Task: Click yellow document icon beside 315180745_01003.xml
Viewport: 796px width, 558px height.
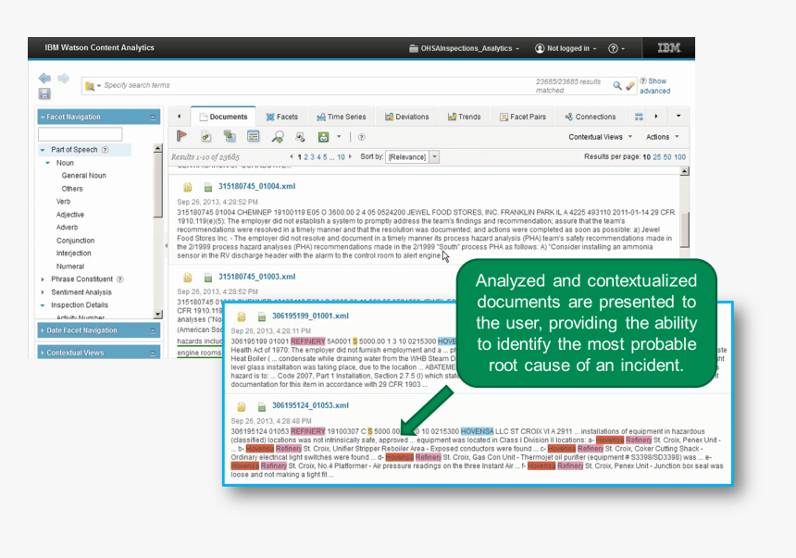Action: 188,278
